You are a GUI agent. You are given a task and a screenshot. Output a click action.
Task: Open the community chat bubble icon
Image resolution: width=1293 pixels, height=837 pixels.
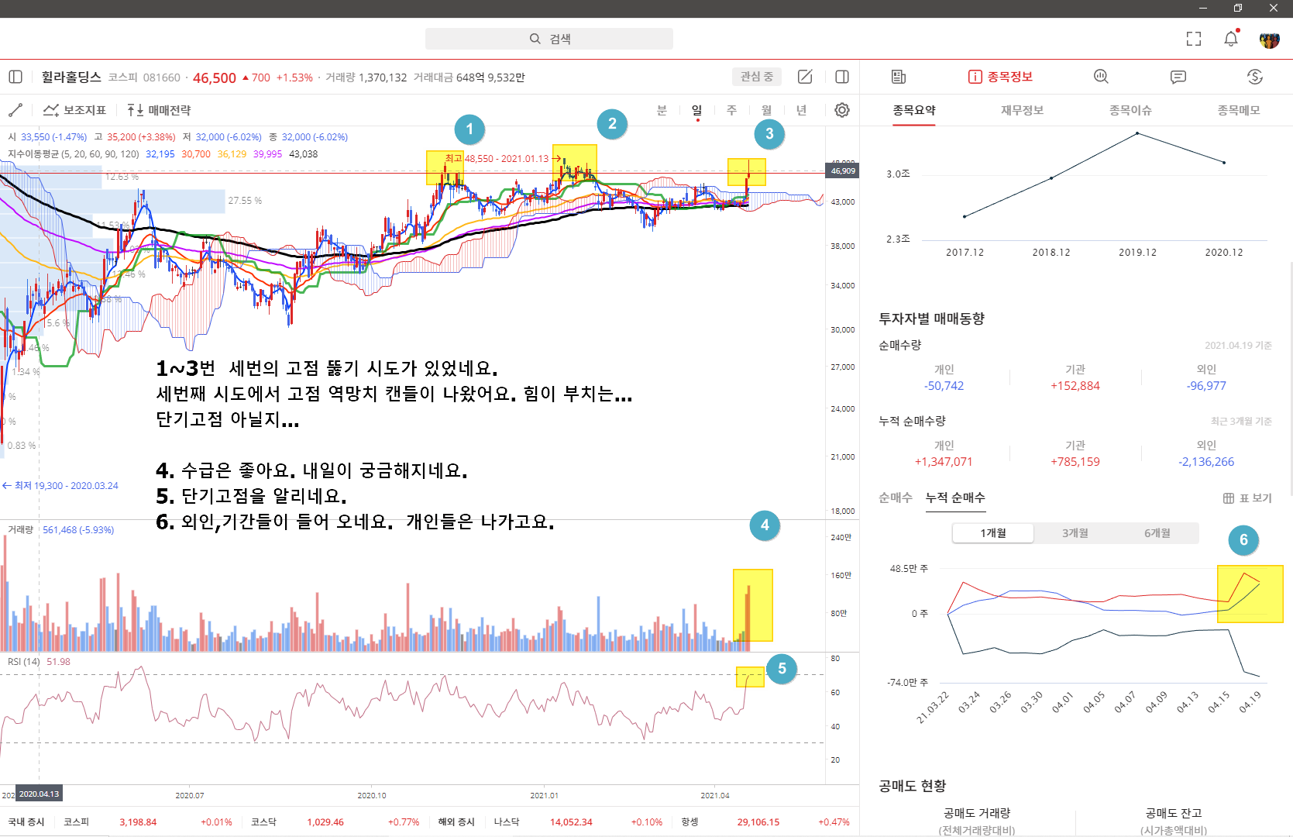pos(1178,77)
